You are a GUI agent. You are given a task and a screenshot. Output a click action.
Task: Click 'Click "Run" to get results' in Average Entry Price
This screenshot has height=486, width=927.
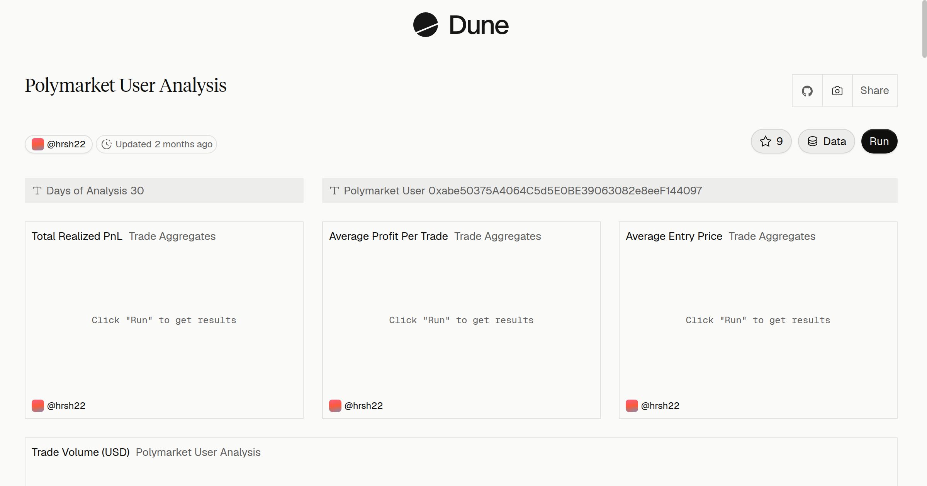(758, 320)
